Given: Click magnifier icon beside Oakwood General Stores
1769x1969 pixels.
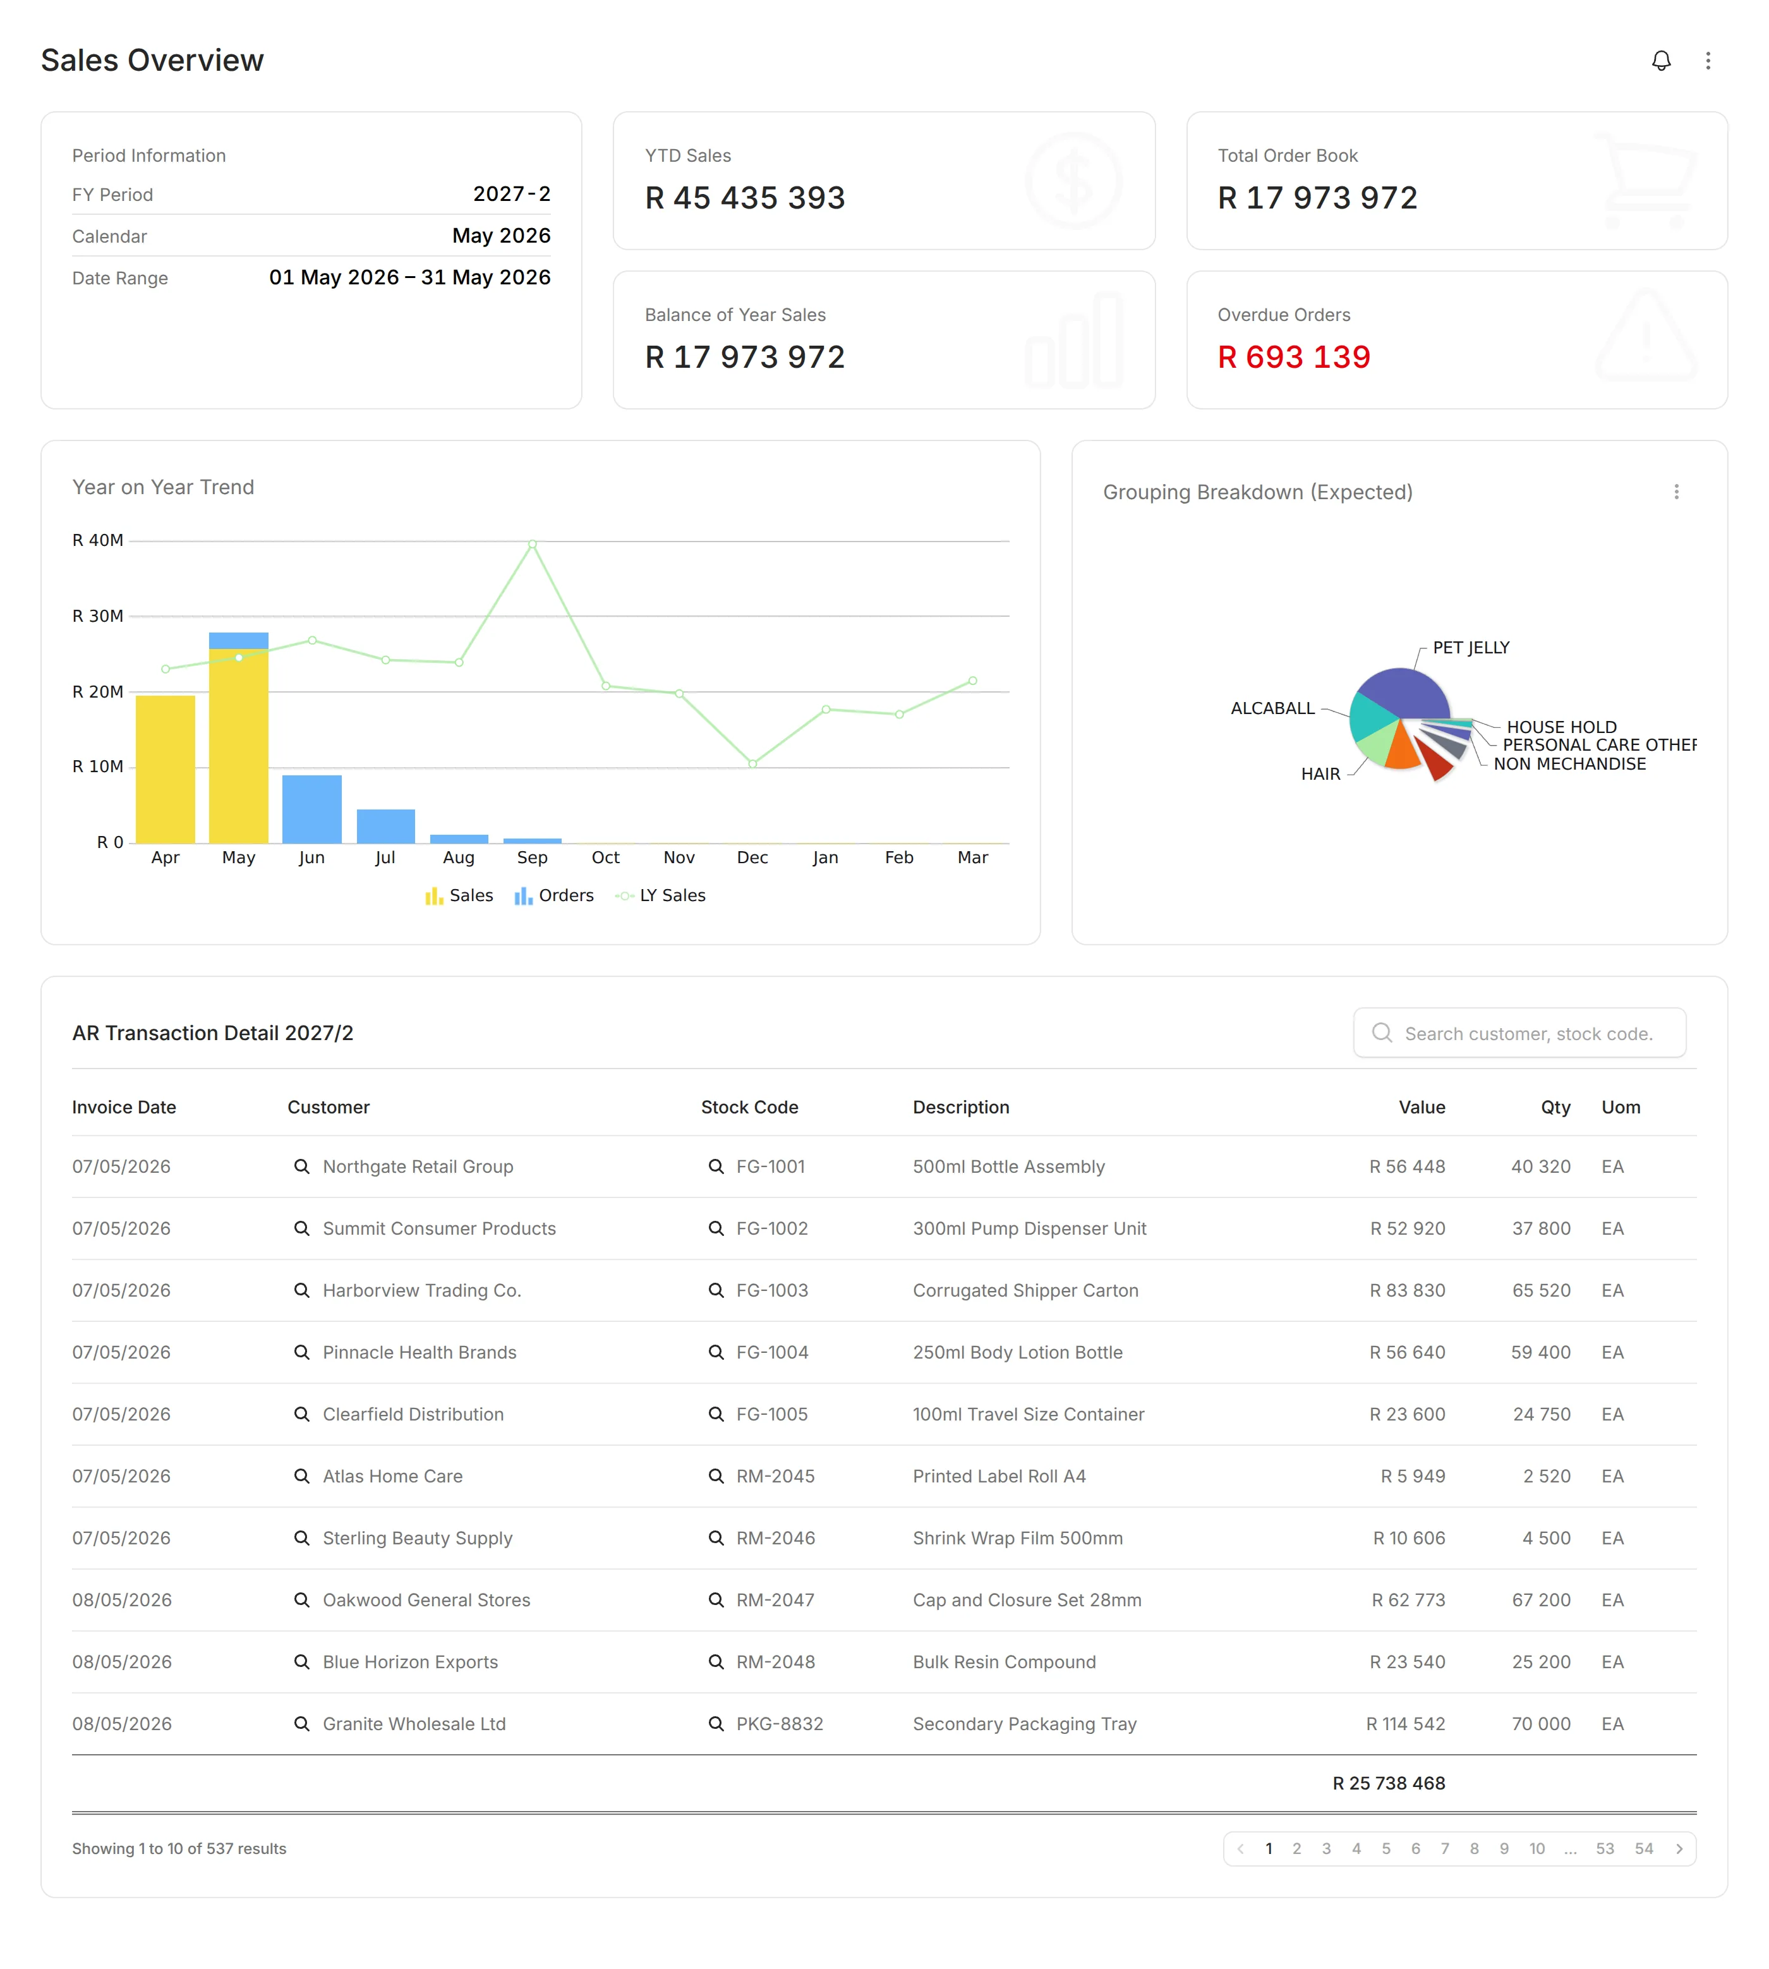Looking at the screenshot, I should point(301,1599).
